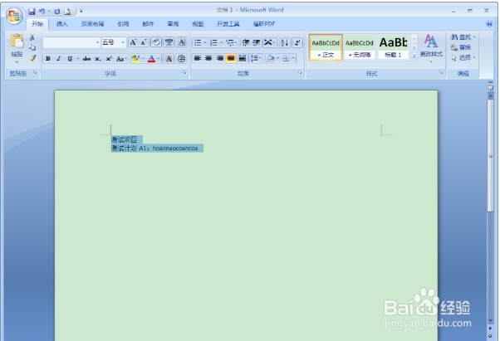
Task: Apply the yellow text highlight color
Action: [x=136, y=59]
